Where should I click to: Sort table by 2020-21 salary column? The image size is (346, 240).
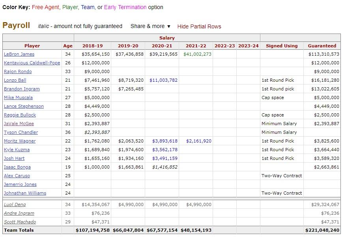162,46
